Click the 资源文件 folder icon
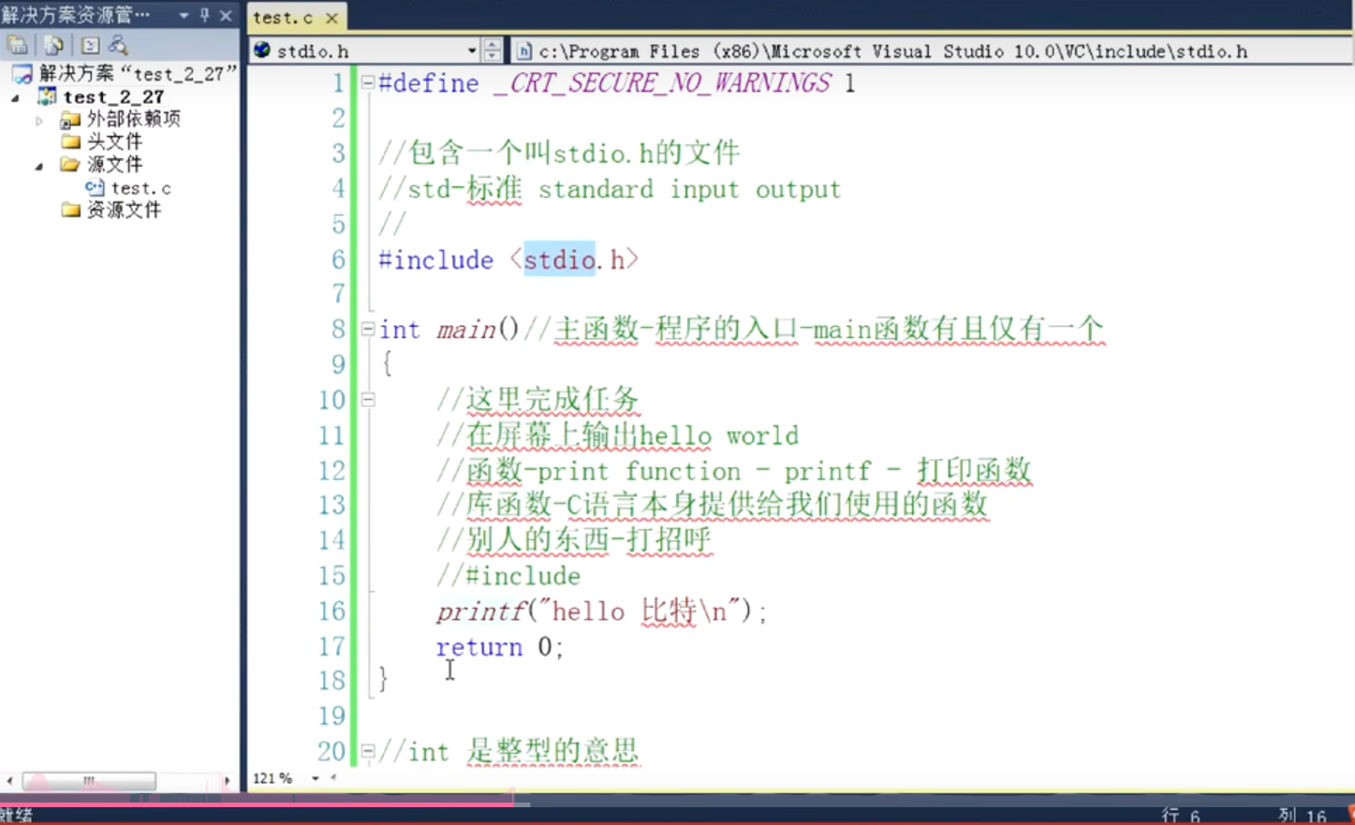1355x825 pixels. click(70, 210)
